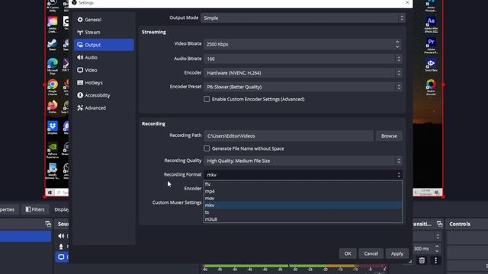Click the trash icon in the Transitions dock
Viewport: 488px width, 274px height.
click(x=422, y=260)
